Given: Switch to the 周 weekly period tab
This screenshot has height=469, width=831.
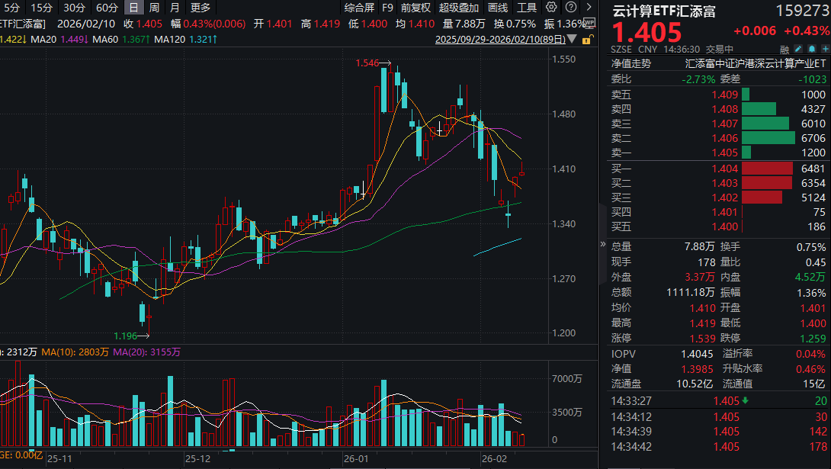Looking at the screenshot, I should coord(154,8).
